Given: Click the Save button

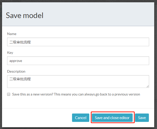Looking at the screenshot, I should (142, 118).
